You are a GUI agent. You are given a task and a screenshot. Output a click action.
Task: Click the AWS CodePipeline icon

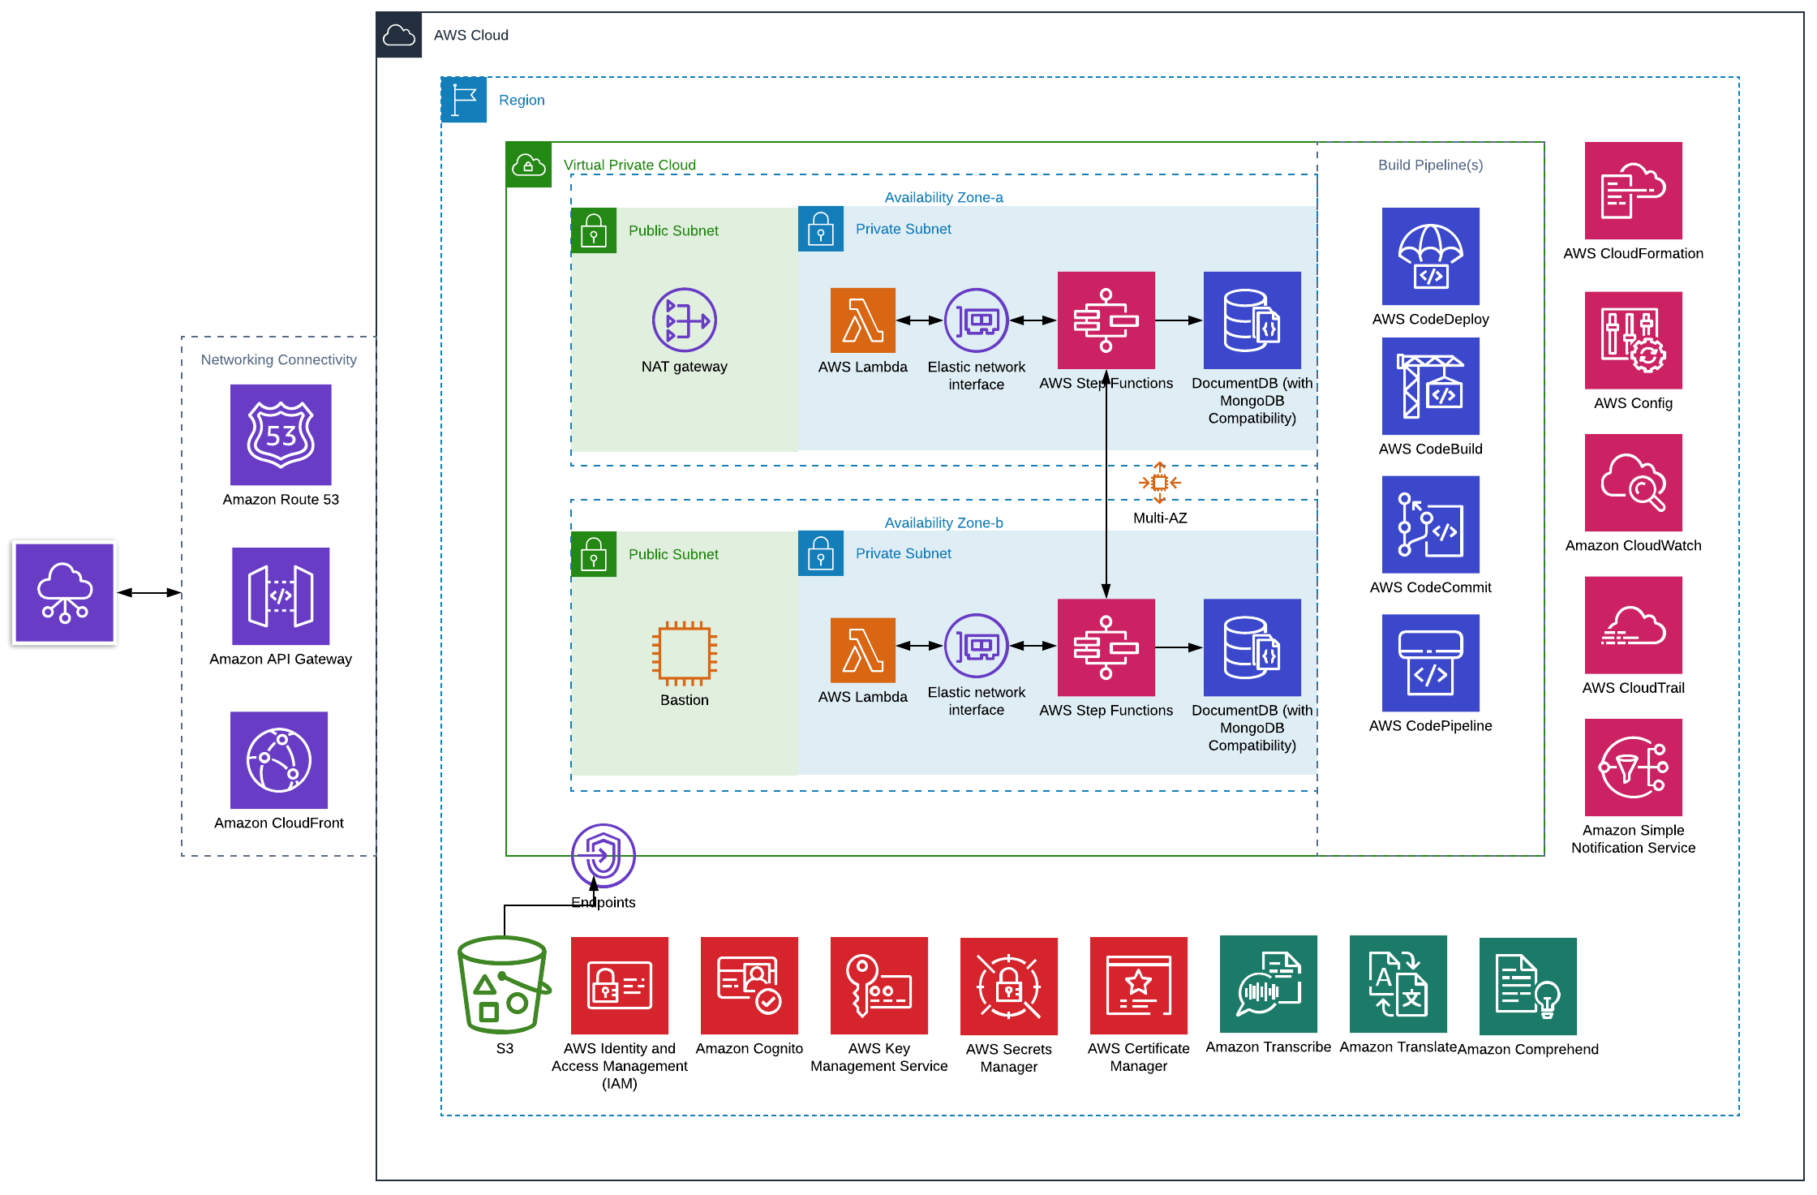1431,663
